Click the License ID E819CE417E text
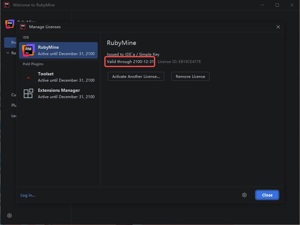 pos(179,62)
